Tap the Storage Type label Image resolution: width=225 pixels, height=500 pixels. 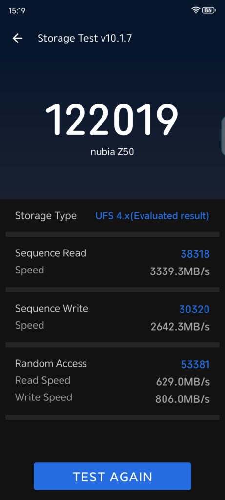(45, 216)
